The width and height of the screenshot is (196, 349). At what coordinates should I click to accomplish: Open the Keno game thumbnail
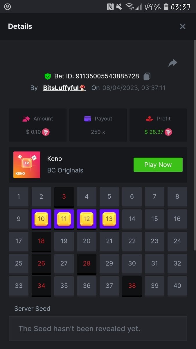(x=27, y=165)
